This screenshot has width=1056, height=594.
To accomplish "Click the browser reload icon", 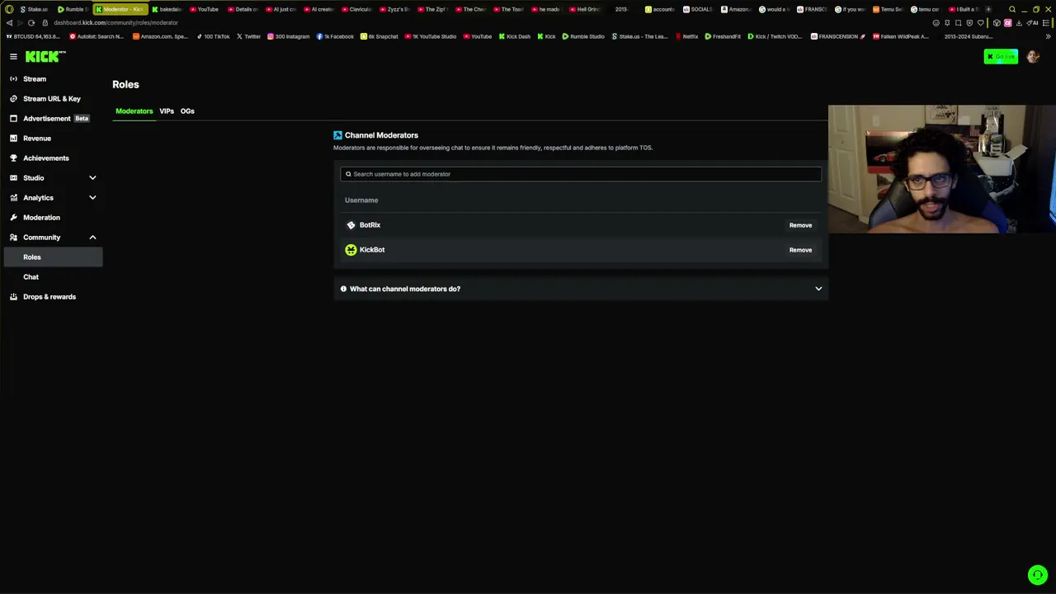I will click(x=31, y=23).
